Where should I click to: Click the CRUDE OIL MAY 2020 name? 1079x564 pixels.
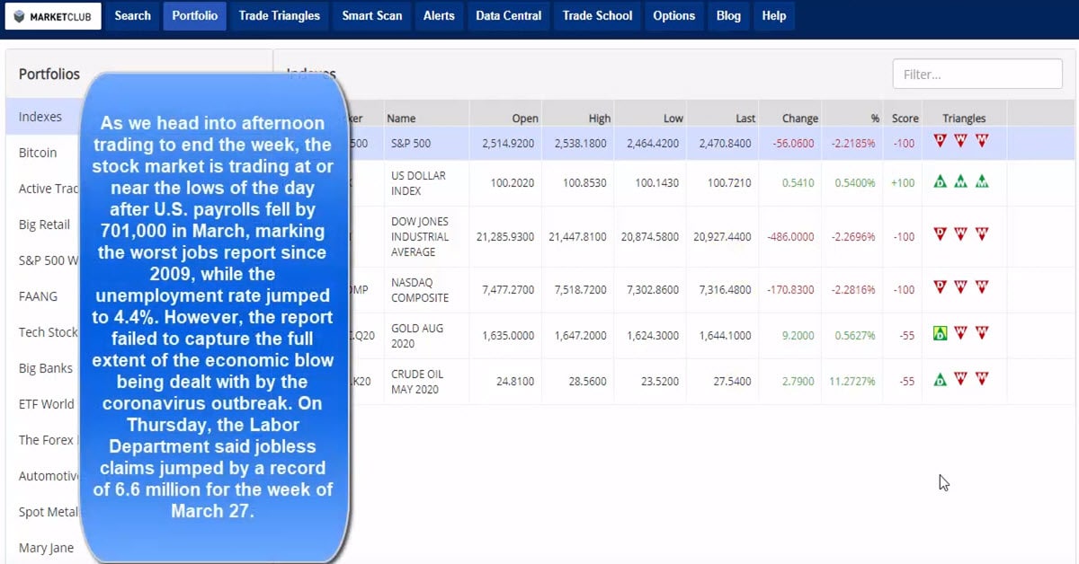(x=416, y=381)
